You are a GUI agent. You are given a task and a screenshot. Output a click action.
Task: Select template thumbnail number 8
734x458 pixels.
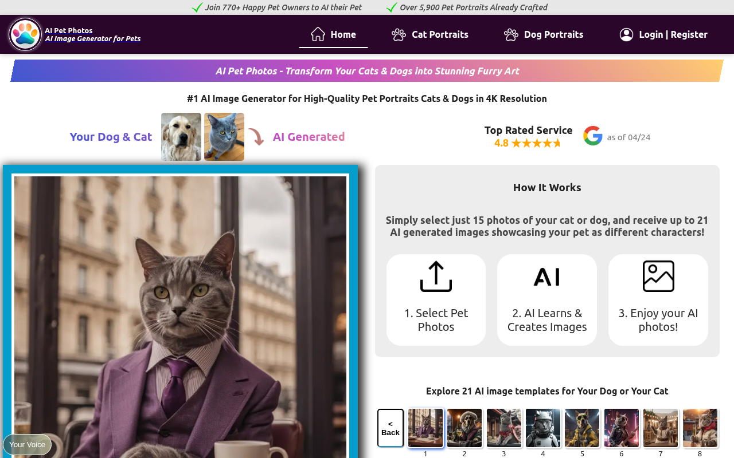tap(700, 428)
